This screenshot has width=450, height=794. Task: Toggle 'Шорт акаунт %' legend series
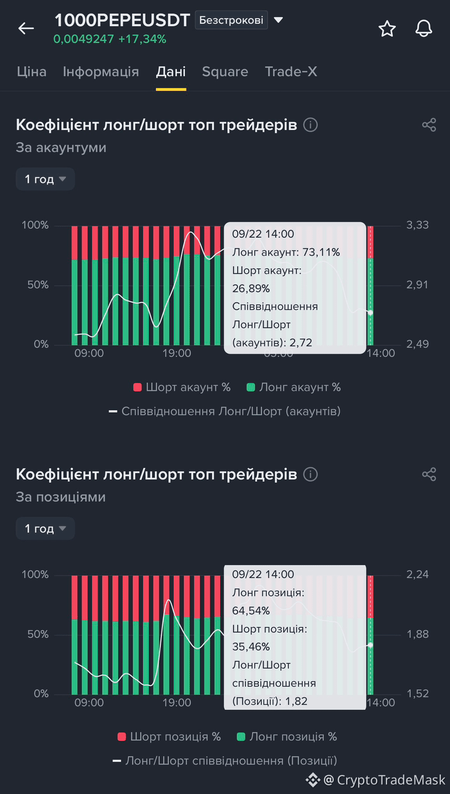pos(182,387)
